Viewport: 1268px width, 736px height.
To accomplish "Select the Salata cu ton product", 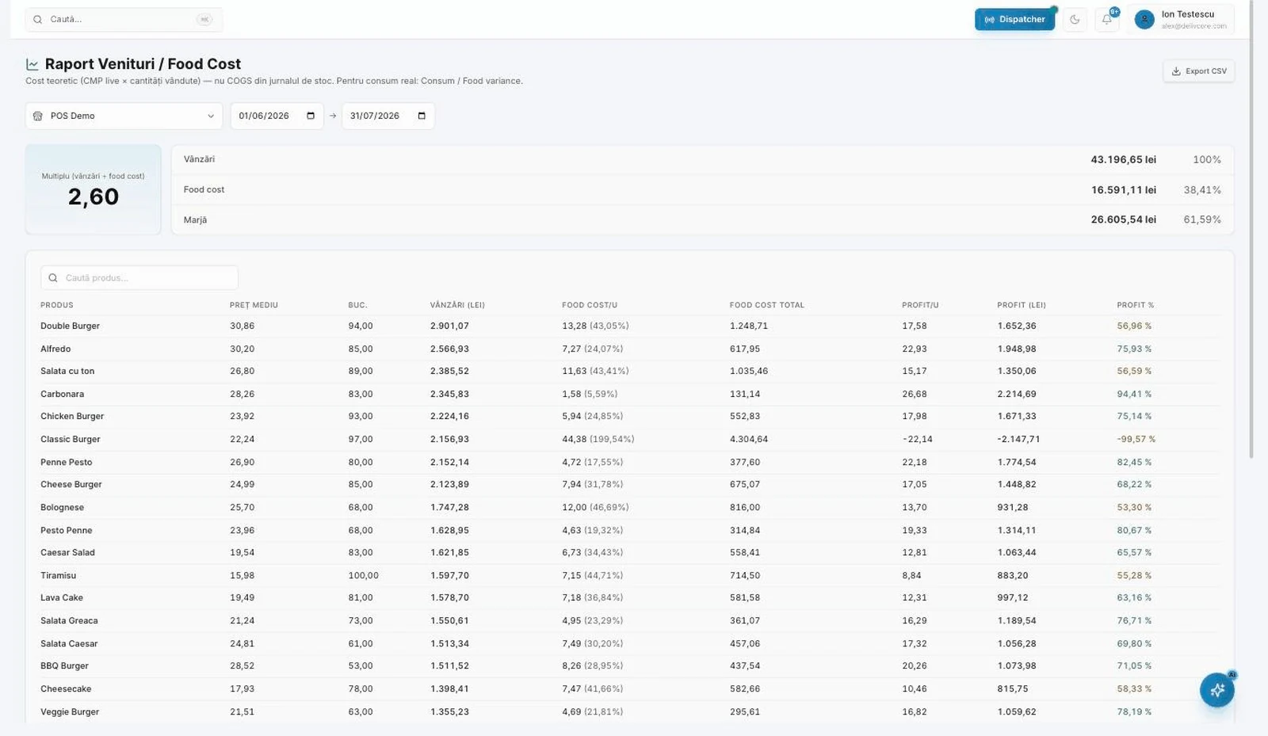I will click(67, 372).
